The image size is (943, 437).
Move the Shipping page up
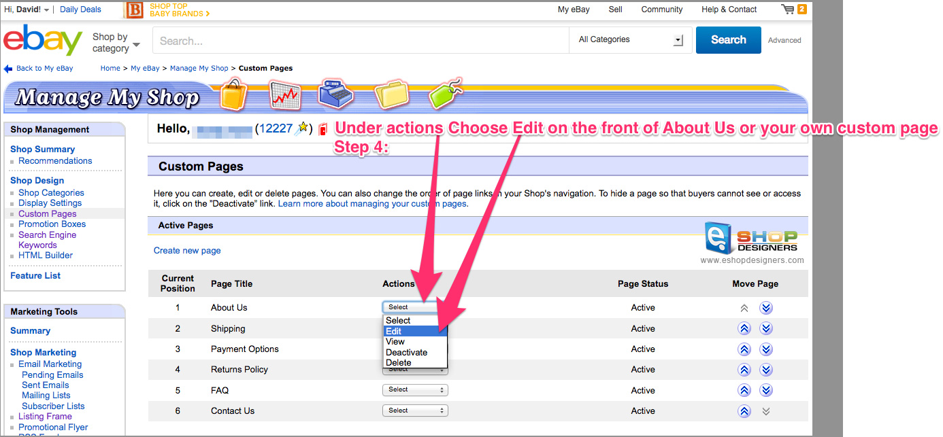(x=744, y=329)
